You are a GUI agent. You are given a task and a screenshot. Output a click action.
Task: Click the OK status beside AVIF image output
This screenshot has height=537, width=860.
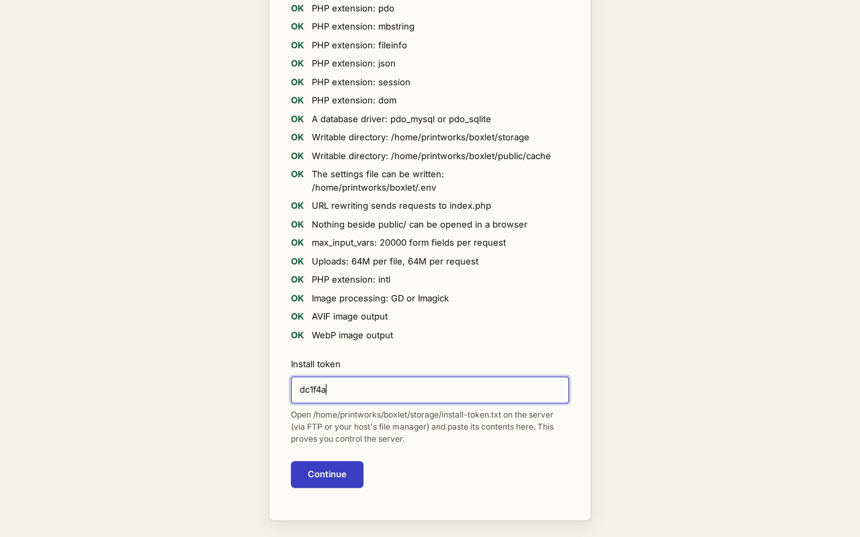pos(297,316)
